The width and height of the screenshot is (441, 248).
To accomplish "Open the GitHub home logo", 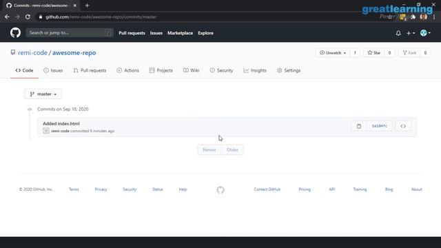I will 15,33.
